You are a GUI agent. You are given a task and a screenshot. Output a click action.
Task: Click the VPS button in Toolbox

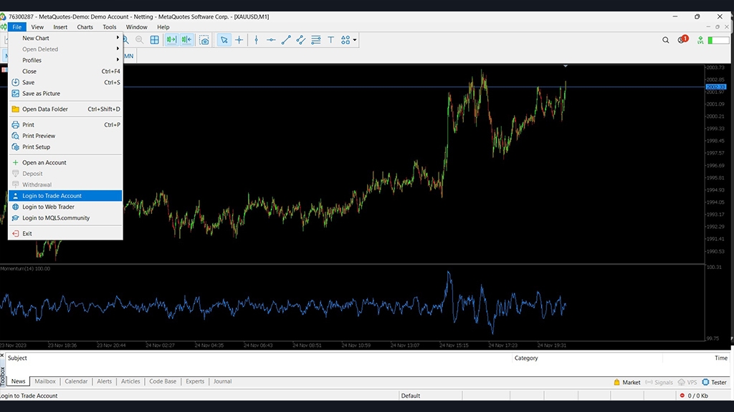coord(687,382)
